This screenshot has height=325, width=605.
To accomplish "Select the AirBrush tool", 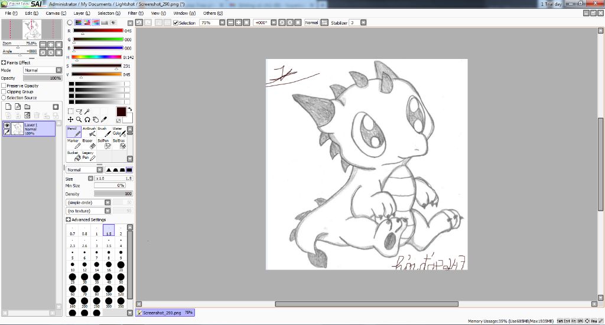I will coord(89,132).
